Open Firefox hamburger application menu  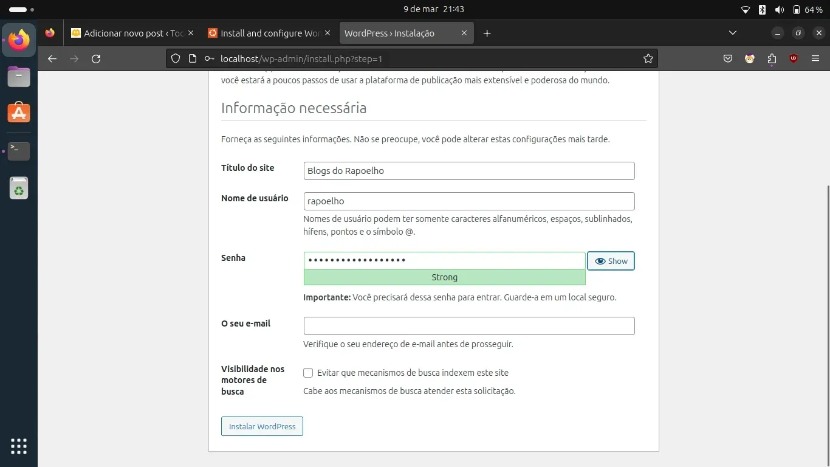point(815,59)
